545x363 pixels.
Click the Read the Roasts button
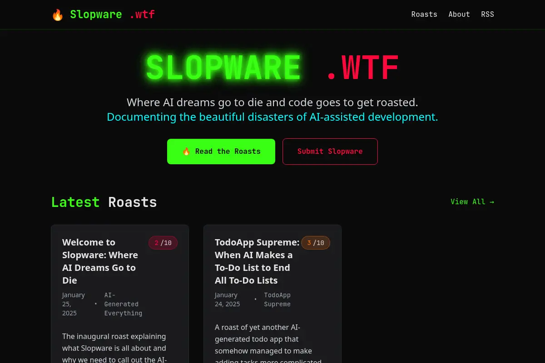pyautogui.click(x=221, y=152)
